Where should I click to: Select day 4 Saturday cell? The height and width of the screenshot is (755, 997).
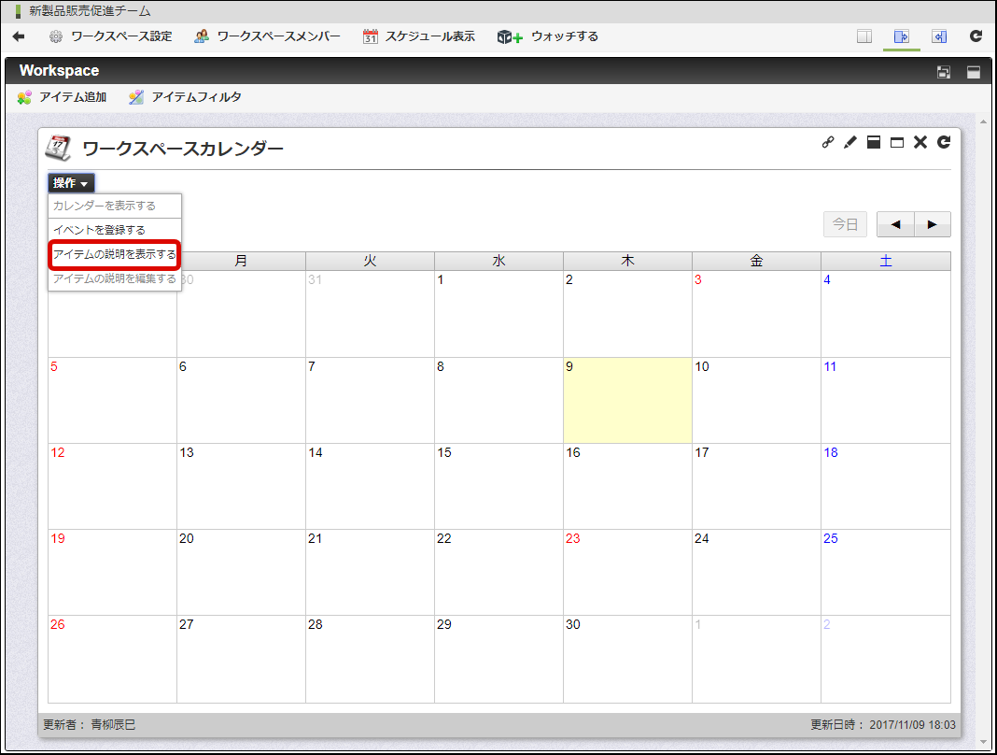coord(885,314)
